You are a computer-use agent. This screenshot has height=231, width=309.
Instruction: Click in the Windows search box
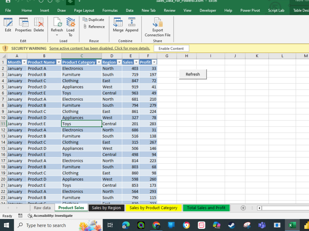(58, 225)
